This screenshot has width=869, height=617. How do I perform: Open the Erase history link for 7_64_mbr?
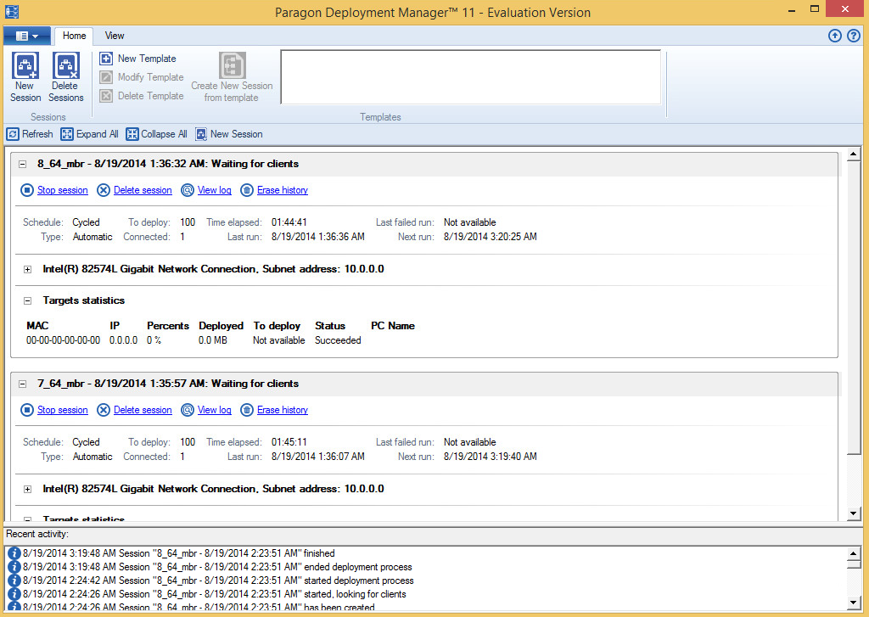(x=283, y=410)
